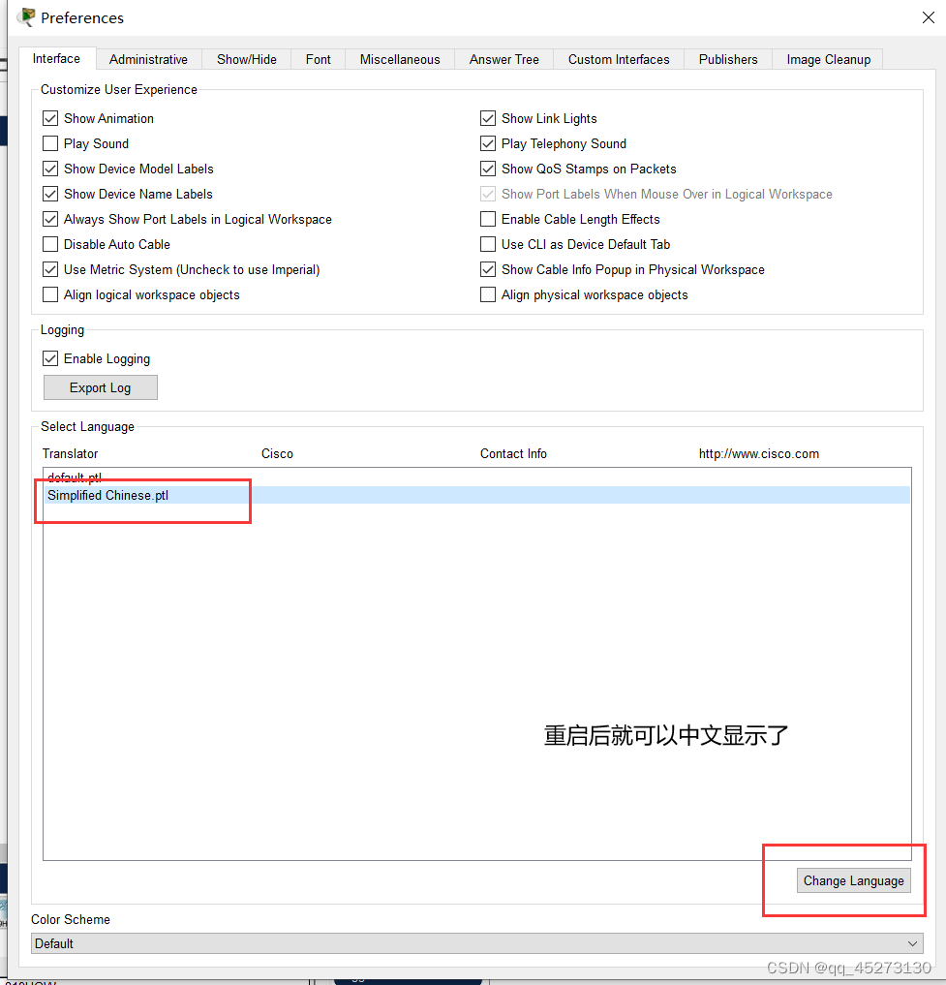Screen dimensions: 946x985
Task: Enable the Play Sound checkbox
Action: click(50, 143)
